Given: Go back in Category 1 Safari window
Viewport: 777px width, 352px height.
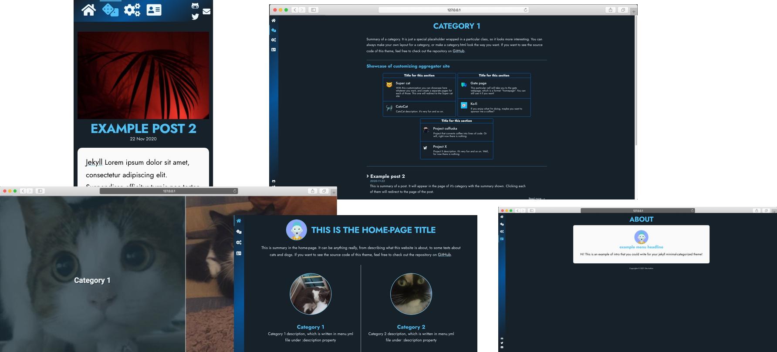Looking at the screenshot, I should click(295, 10).
